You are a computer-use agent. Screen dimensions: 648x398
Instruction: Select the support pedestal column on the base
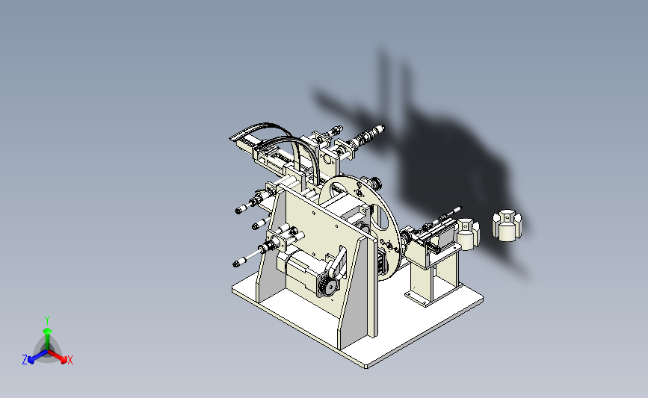click(x=433, y=279)
